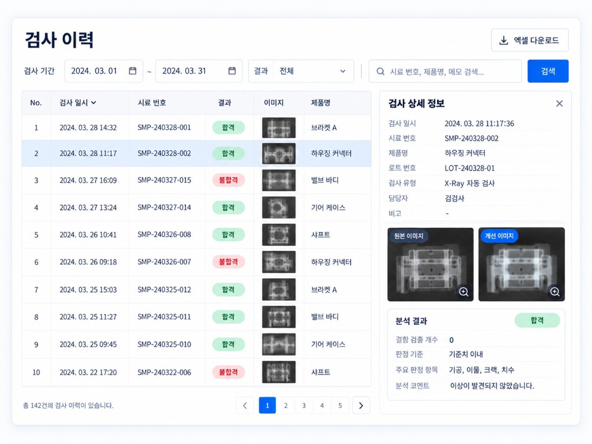The image size is (592, 444).
Task: Click the 총 142건의 검사 이력이 있습니다 text
Action: pyautogui.click(x=68, y=405)
